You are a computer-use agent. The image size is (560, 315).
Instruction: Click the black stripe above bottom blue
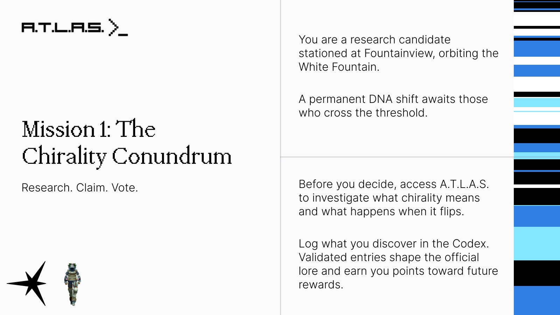(537, 273)
